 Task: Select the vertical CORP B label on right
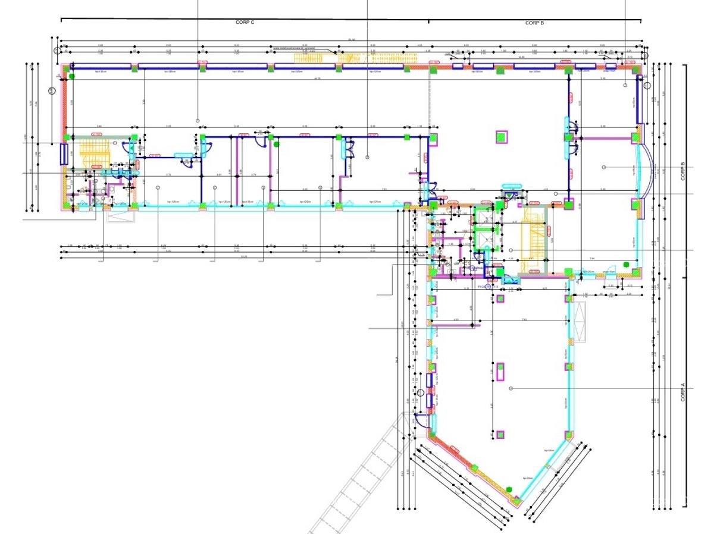pos(683,172)
